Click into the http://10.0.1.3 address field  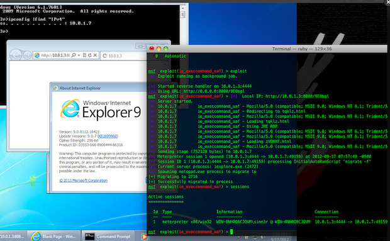click(x=55, y=55)
